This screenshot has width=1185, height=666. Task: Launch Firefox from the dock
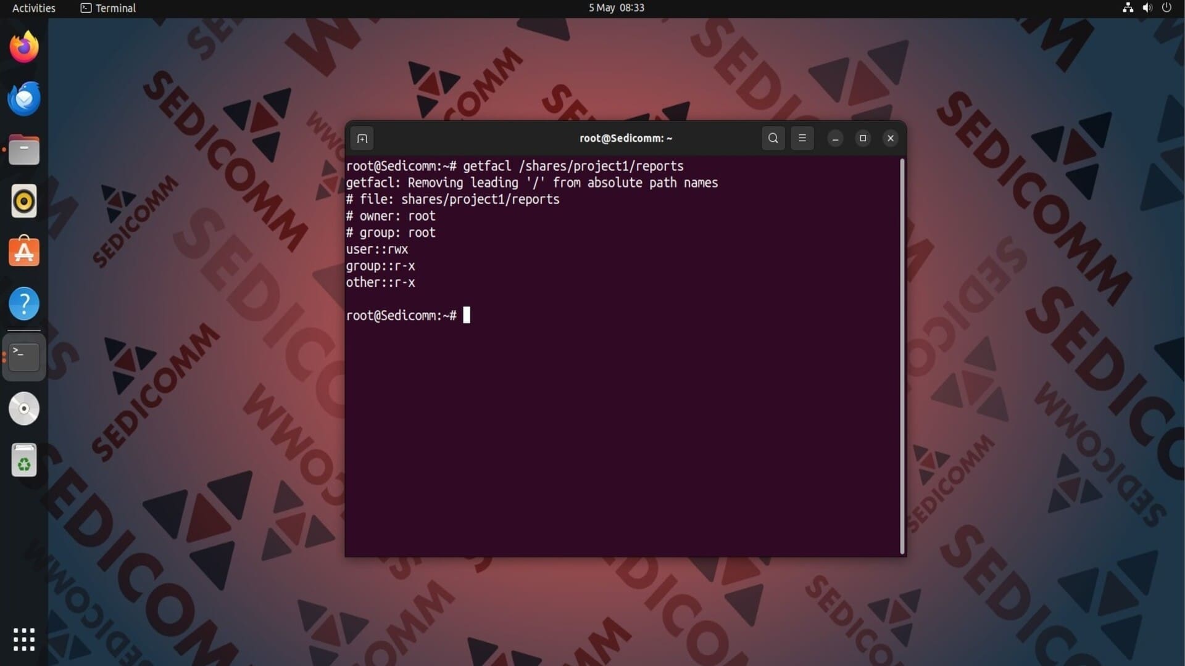pyautogui.click(x=24, y=47)
